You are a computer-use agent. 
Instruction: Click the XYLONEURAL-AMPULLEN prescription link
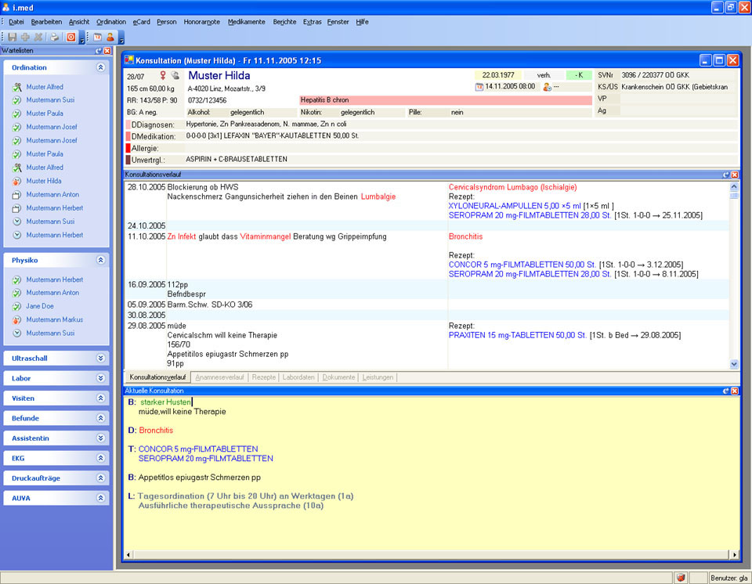point(515,206)
